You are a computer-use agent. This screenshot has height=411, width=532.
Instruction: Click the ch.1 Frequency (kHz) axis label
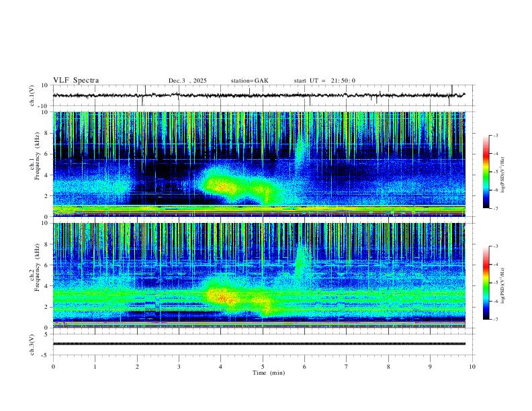tap(35, 156)
